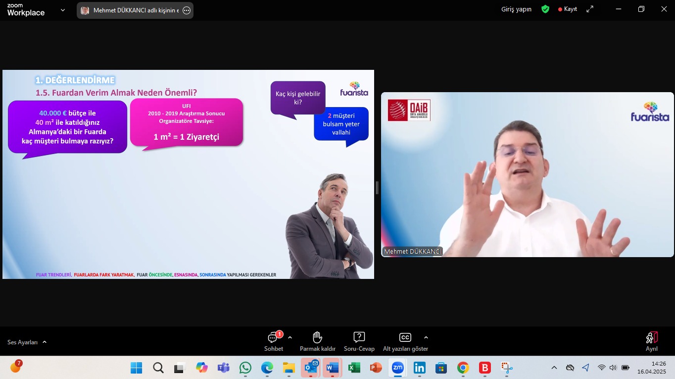The width and height of the screenshot is (675, 379).
Task: Select the Mehmet DÜKKANCI video thumbnail
Action: tap(528, 174)
